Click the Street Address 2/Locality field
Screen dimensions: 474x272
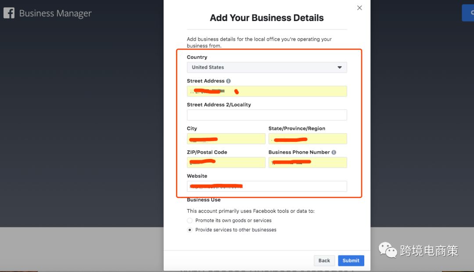pos(267,115)
